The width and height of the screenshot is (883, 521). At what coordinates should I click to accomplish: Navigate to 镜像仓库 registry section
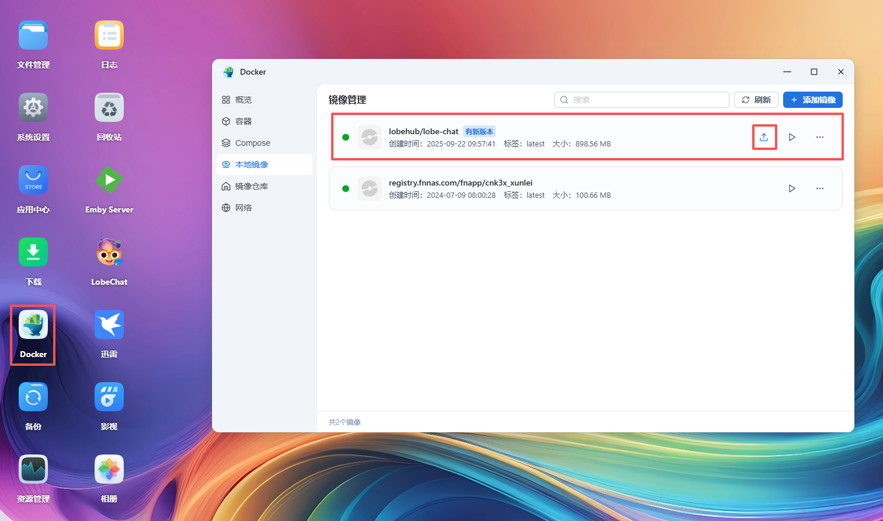[265, 186]
